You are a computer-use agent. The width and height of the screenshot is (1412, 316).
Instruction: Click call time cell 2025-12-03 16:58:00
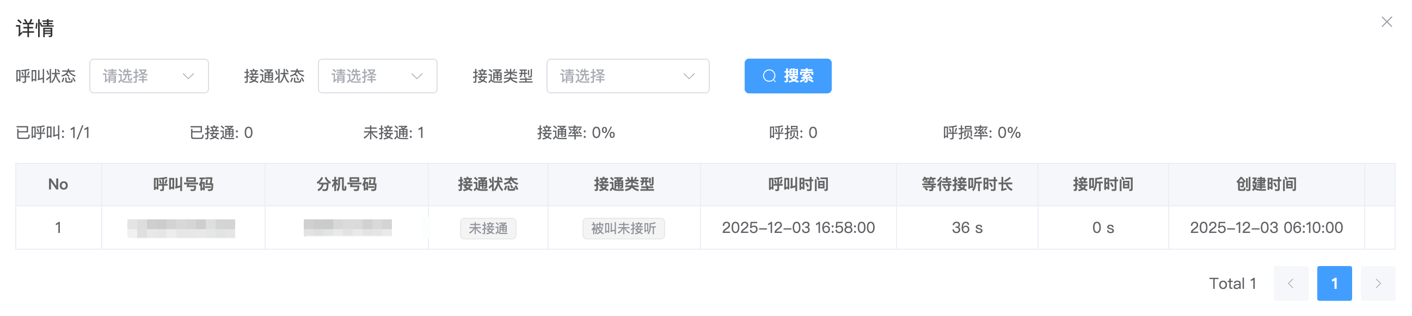point(798,227)
